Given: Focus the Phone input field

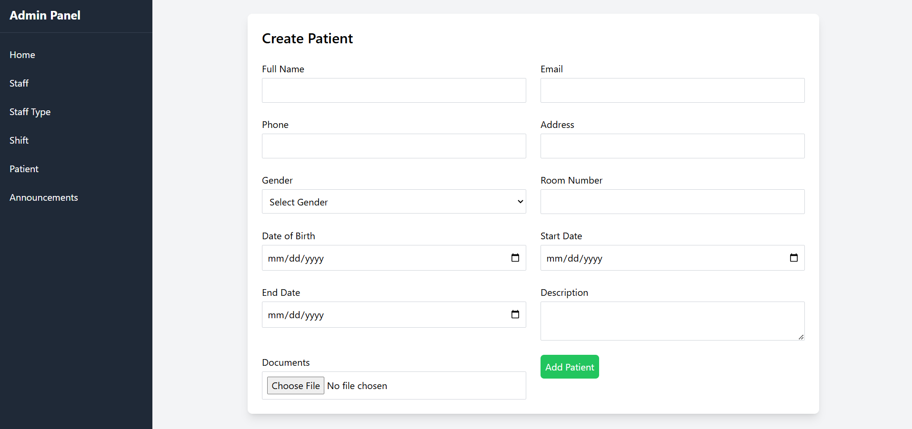Looking at the screenshot, I should coord(393,146).
